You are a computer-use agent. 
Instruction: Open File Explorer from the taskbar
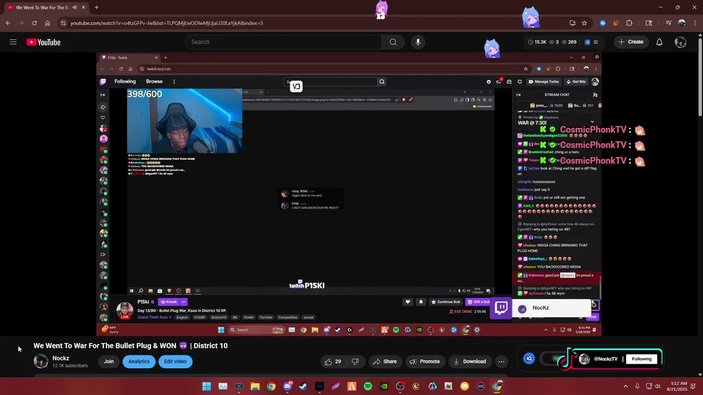point(255,386)
